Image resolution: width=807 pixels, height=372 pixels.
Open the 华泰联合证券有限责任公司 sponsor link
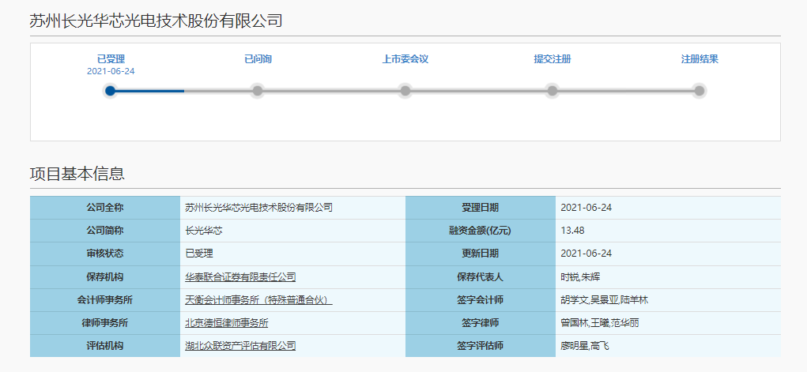[240, 277]
